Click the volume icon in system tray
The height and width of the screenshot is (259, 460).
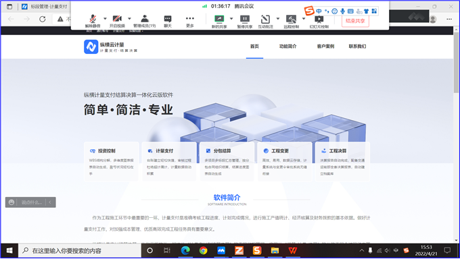pos(388,250)
